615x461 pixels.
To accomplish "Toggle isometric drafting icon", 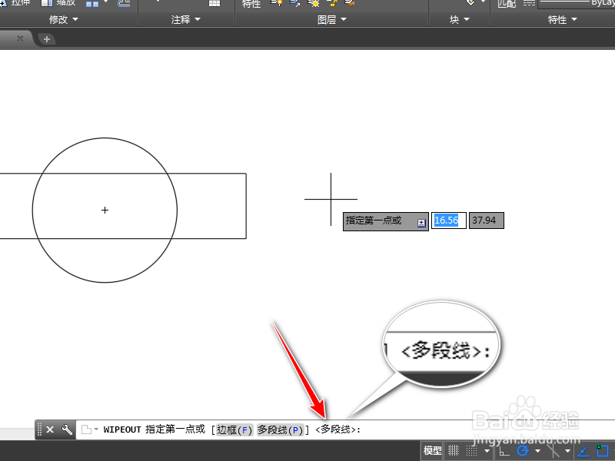I will 553,451.
